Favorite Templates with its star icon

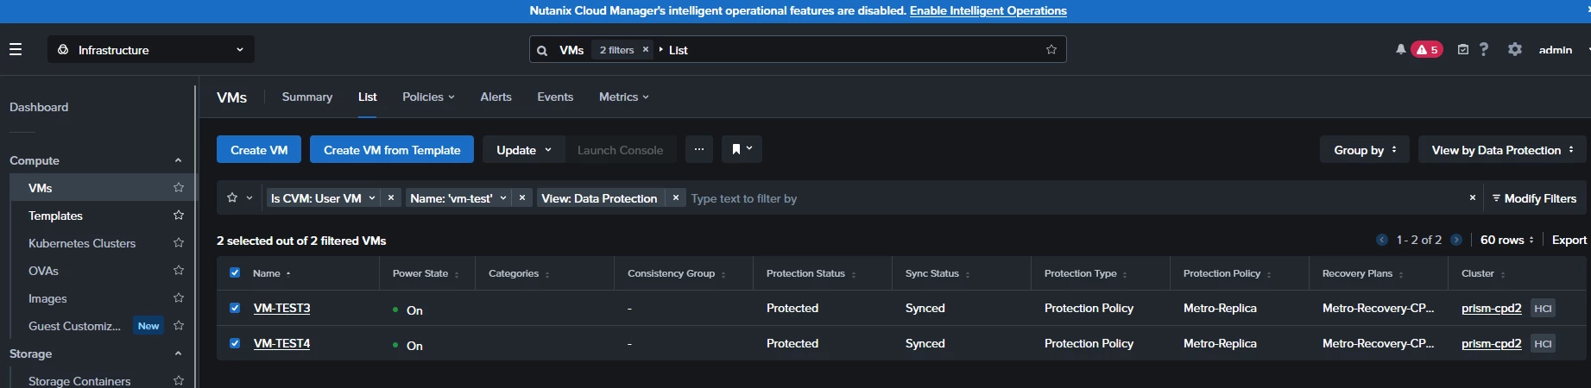(179, 215)
